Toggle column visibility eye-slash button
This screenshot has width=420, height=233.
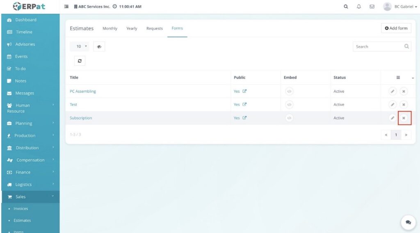point(99,47)
